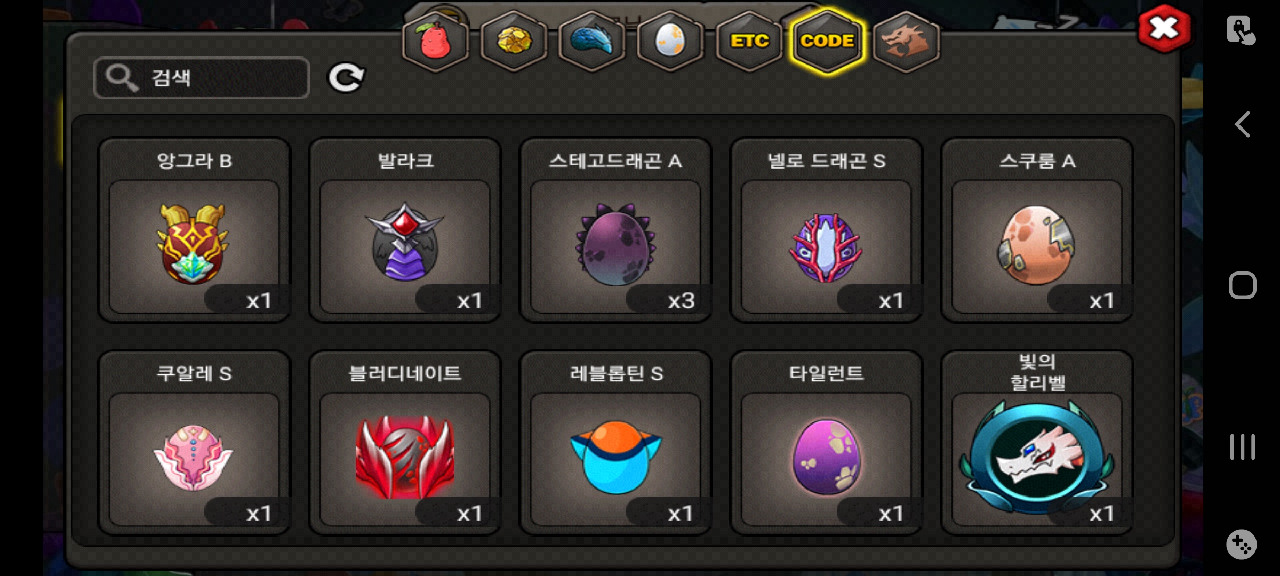
Task: Select the 스쿠룸 A egg
Action: 1037,230
